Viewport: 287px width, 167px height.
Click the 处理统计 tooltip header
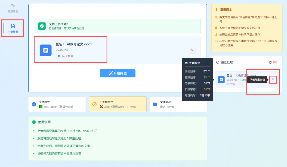point(194,63)
